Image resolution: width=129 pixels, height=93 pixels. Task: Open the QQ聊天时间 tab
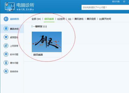coord(105,19)
